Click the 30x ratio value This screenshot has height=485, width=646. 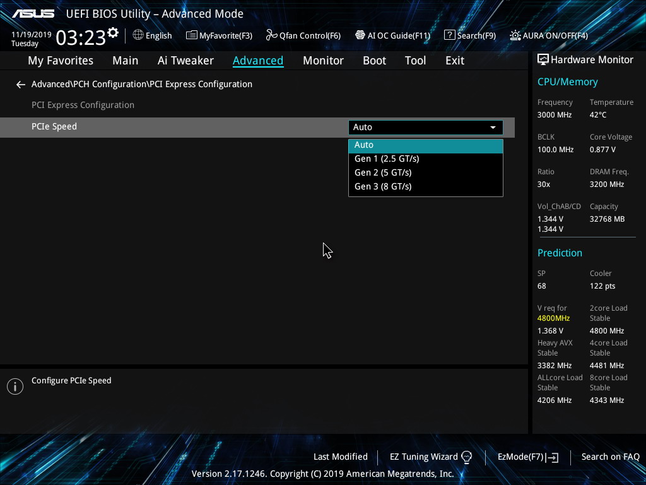[543, 184]
